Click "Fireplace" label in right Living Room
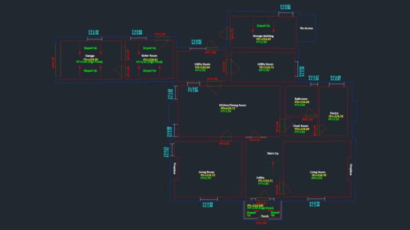 pyautogui.click(x=351, y=170)
